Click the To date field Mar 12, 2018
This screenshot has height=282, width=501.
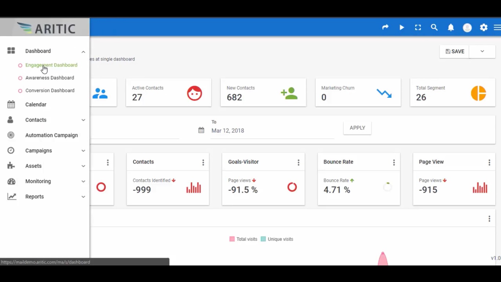tap(271, 131)
